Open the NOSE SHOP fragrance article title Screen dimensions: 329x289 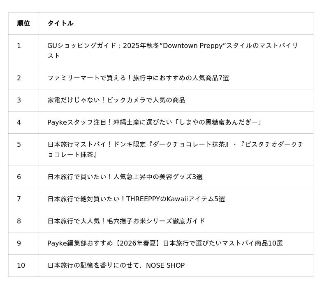(116, 265)
